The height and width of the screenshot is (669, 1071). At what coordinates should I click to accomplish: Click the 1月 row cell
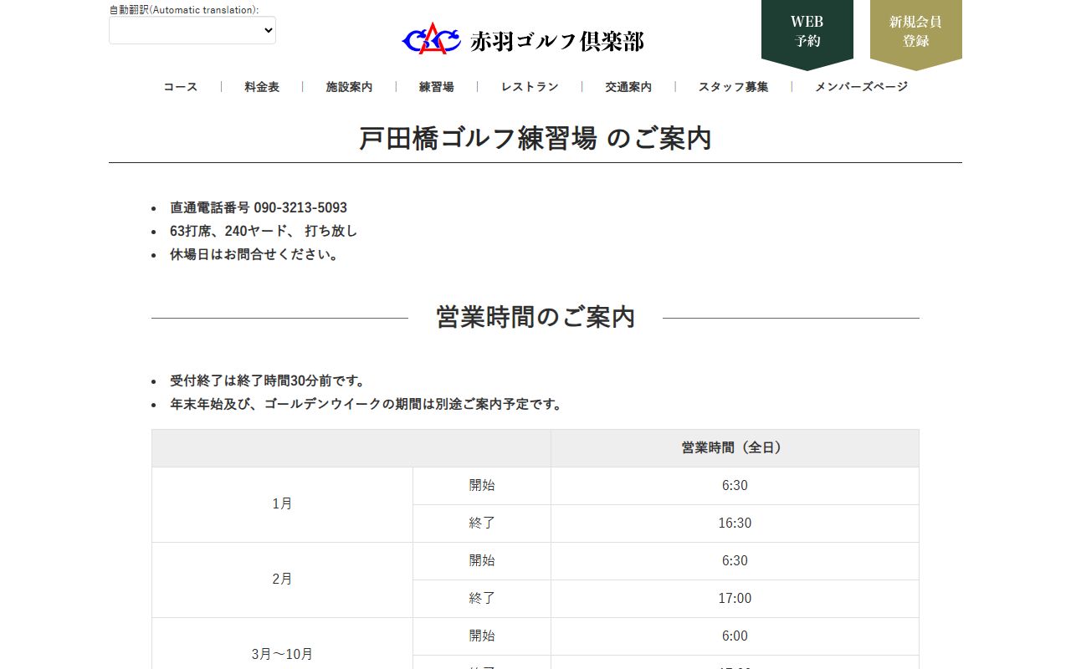click(282, 504)
